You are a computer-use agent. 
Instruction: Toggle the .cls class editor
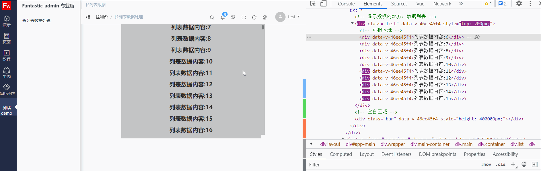(x=500, y=164)
